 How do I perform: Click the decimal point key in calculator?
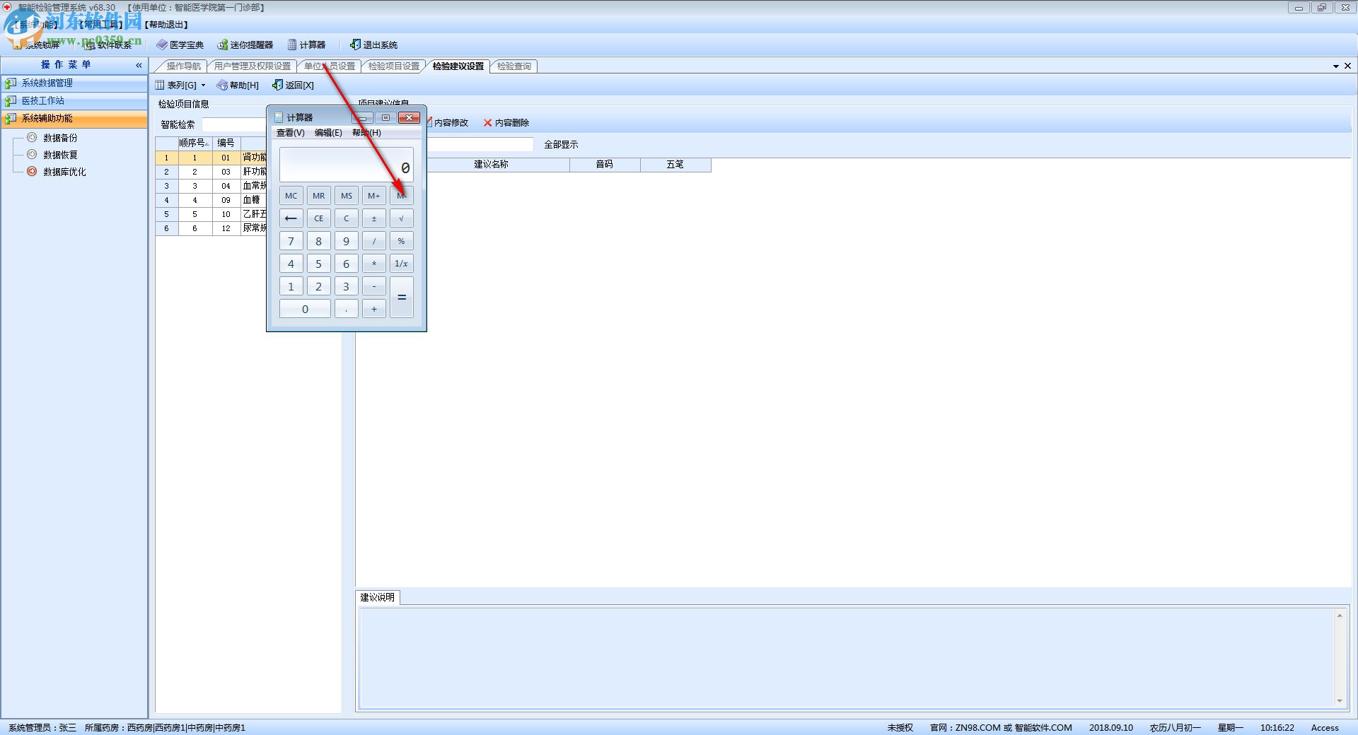(x=346, y=309)
